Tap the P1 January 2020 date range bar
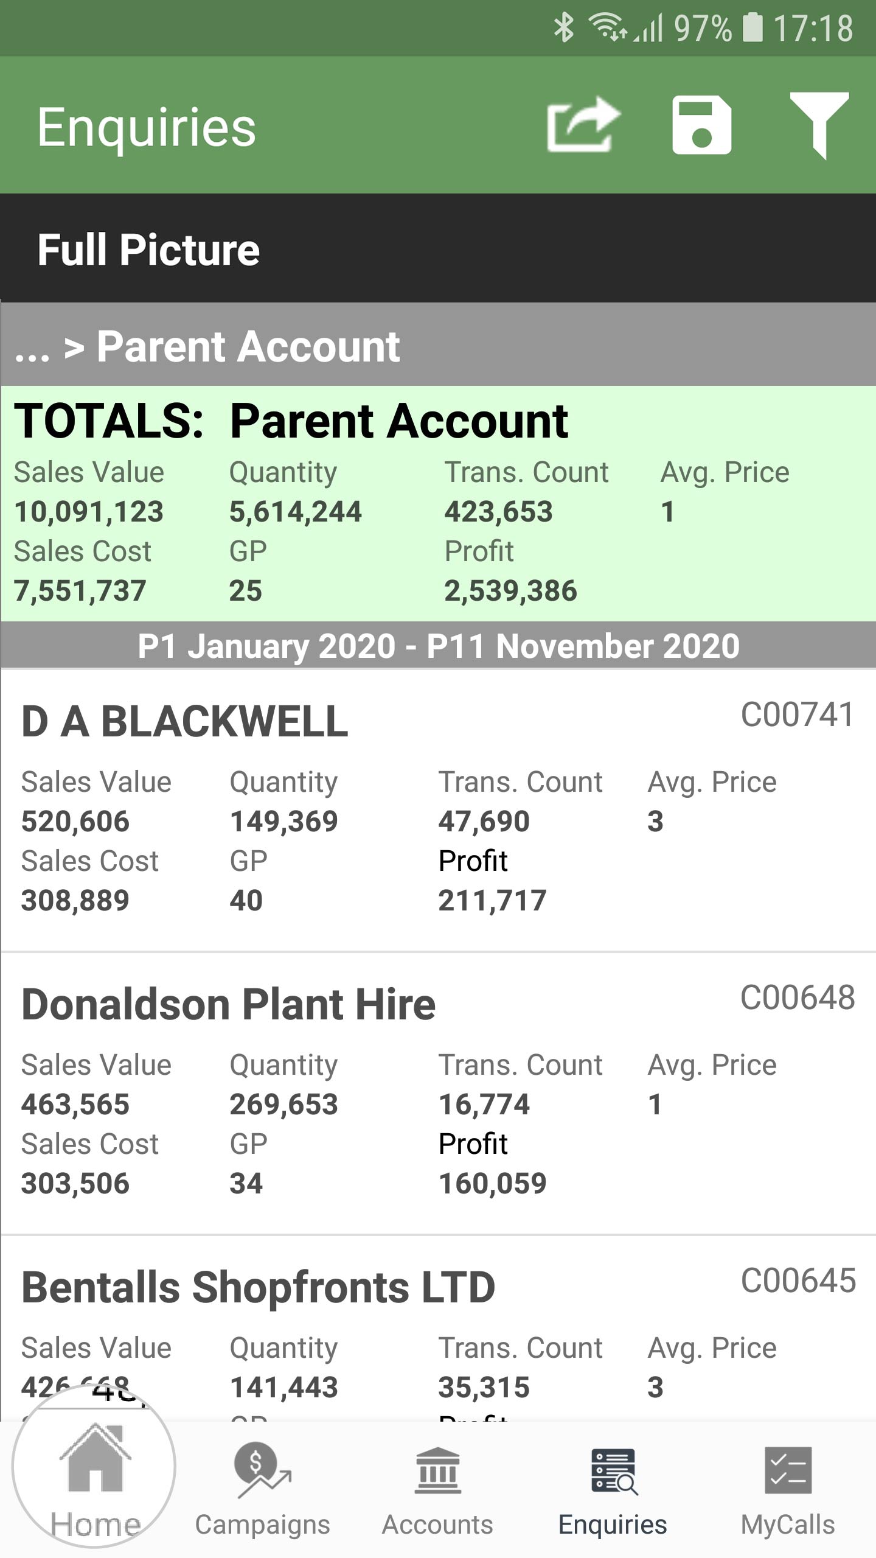 (x=438, y=645)
